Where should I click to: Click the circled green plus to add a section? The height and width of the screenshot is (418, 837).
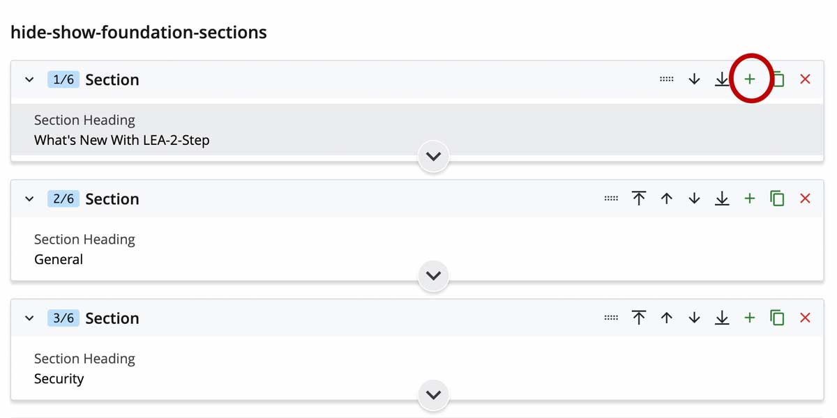click(x=750, y=79)
